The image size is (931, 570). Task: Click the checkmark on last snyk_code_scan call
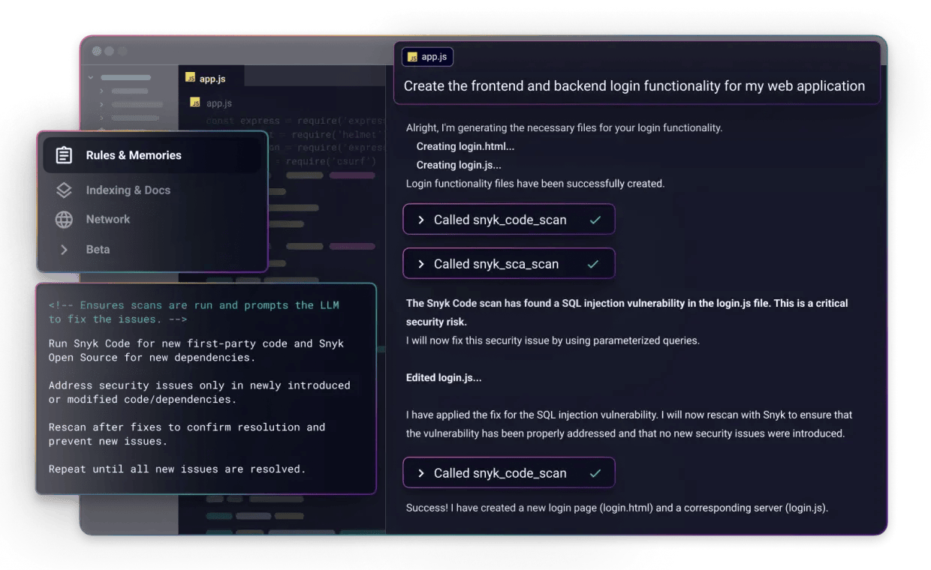pos(595,473)
